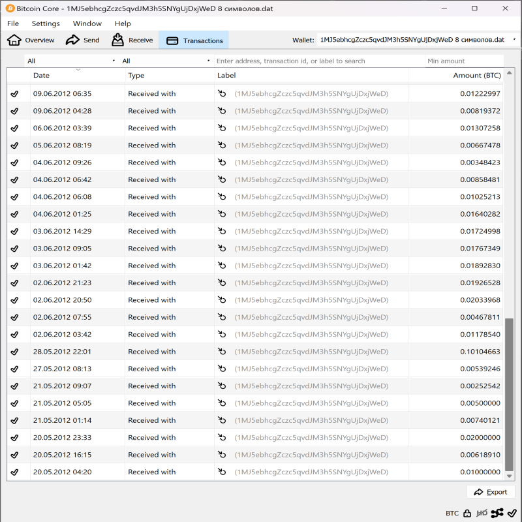Select the amount 0.00467811
522x522 pixels.
click(480, 317)
